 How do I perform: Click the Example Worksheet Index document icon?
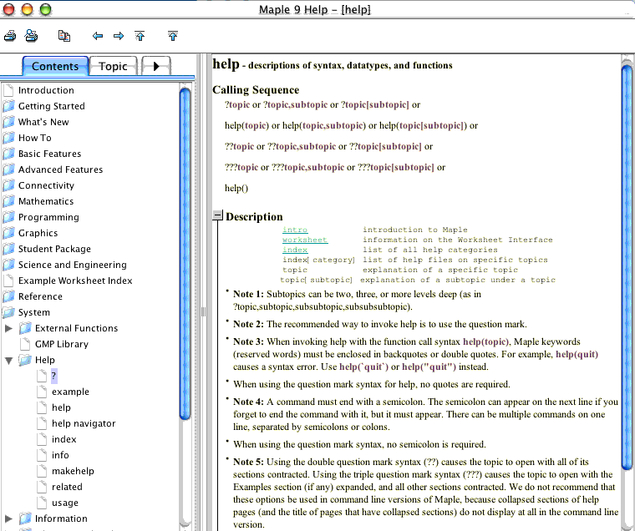click(8, 281)
